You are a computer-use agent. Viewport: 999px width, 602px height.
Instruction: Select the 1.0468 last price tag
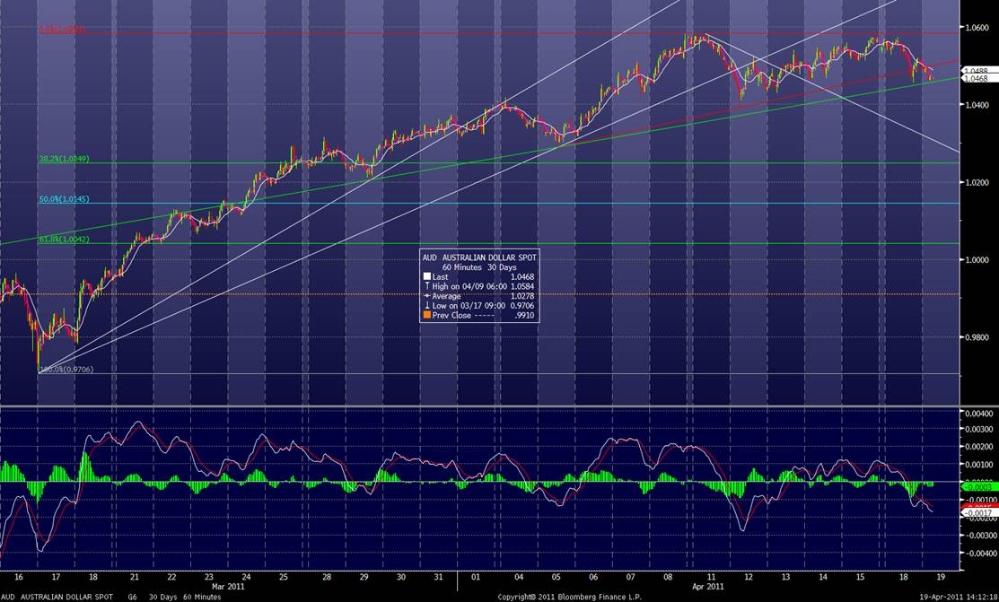pyautogui.click(x=975, y=79)
